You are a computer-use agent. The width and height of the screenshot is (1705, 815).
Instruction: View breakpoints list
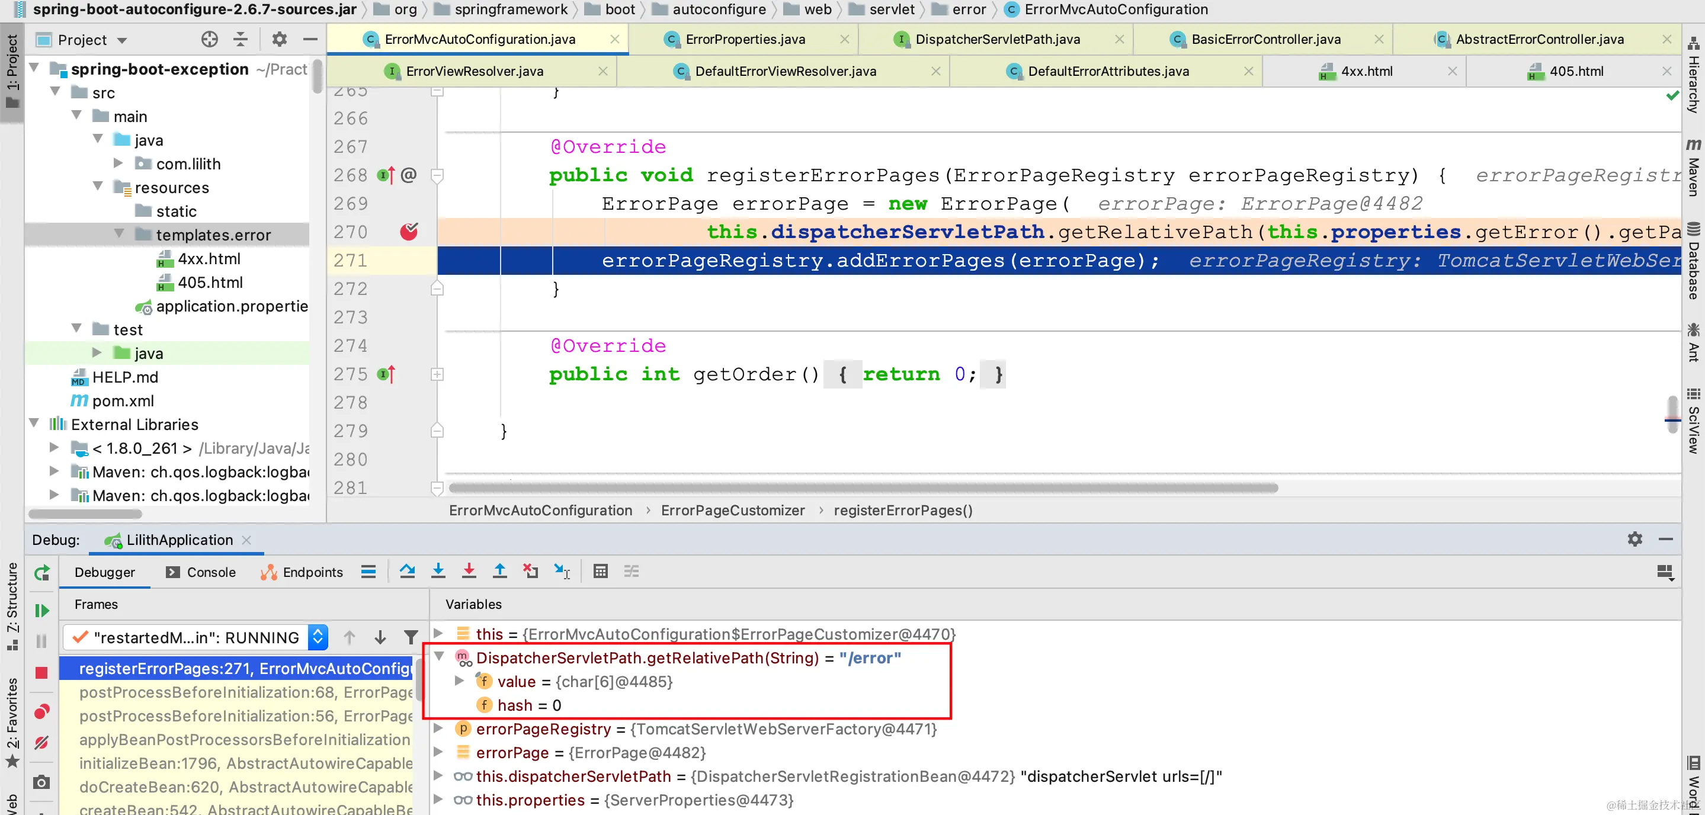tap(41, 712)
